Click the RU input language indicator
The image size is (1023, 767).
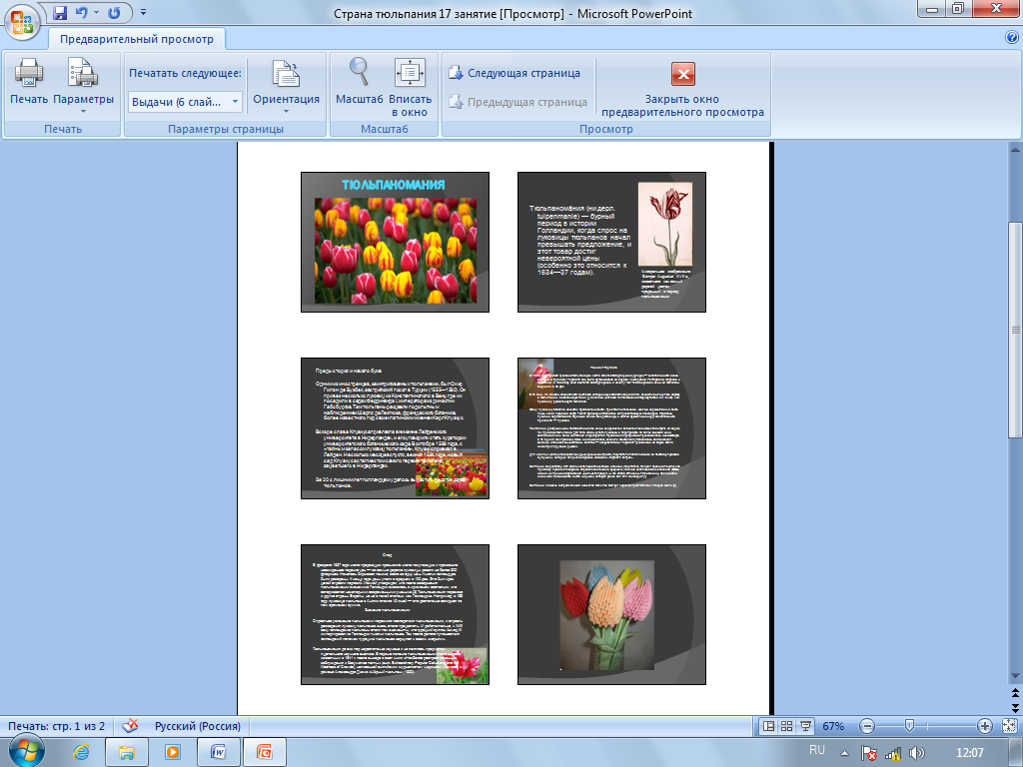coord(817,750)
